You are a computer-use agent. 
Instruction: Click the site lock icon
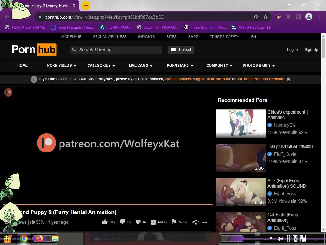40,17
